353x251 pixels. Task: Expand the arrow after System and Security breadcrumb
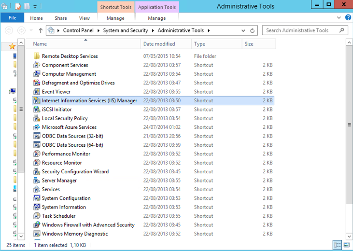coord(153,30)
